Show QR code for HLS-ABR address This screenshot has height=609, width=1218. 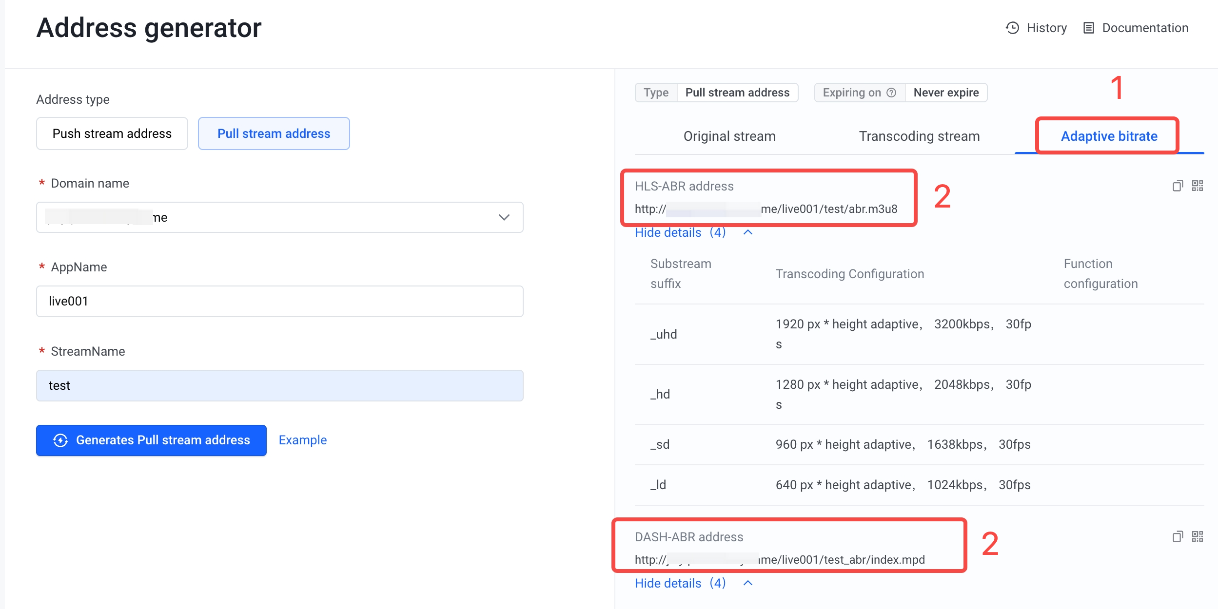coord(1198,186)
